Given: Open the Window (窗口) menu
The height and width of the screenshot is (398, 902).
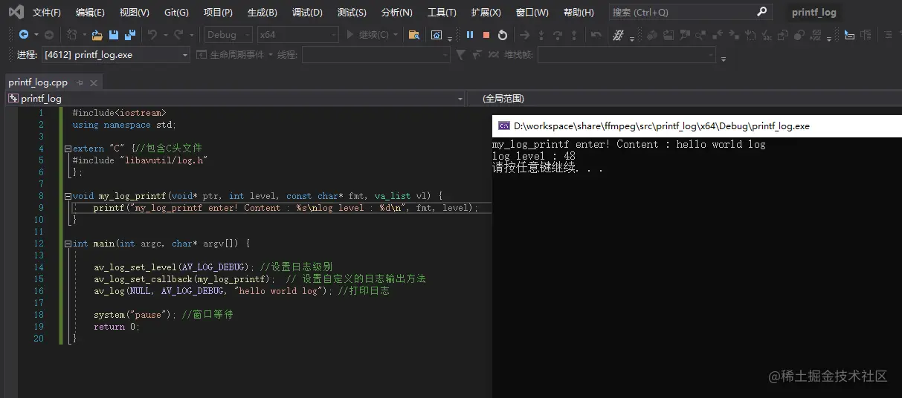Looking at the screenshot, I should tap(532, 12).
